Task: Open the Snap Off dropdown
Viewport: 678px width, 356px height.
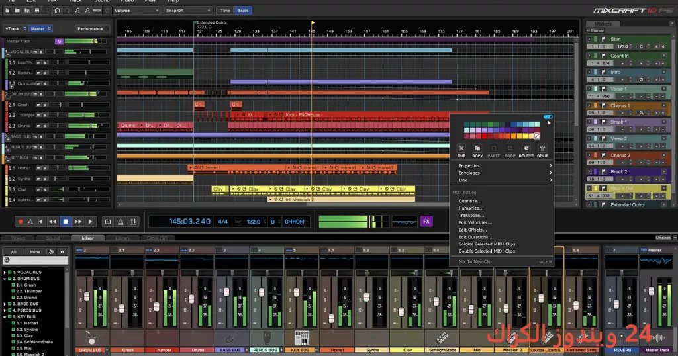Action: pos(187,11)
